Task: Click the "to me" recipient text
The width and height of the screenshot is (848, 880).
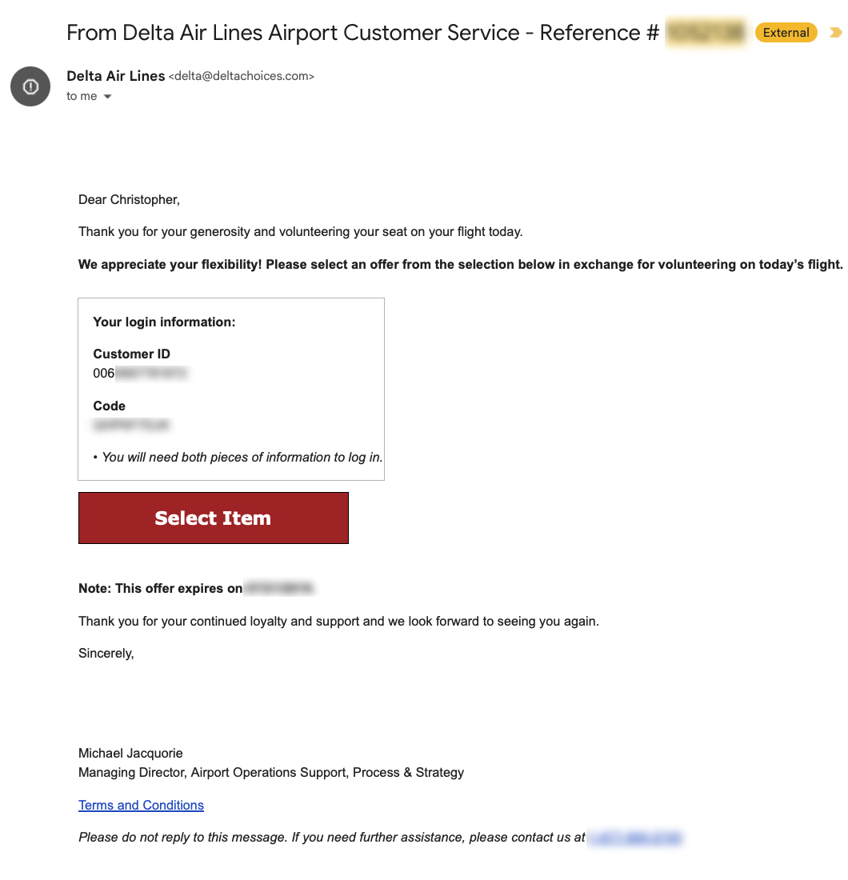Action: pyautogui.click(x=82, y=96)
